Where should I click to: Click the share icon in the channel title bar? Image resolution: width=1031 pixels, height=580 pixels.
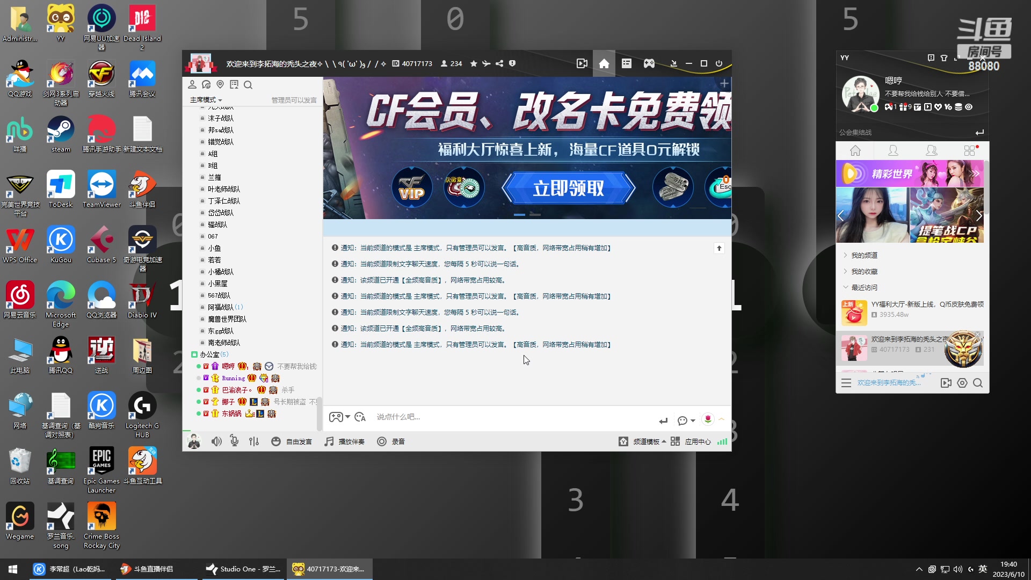[x=499, y=63]
